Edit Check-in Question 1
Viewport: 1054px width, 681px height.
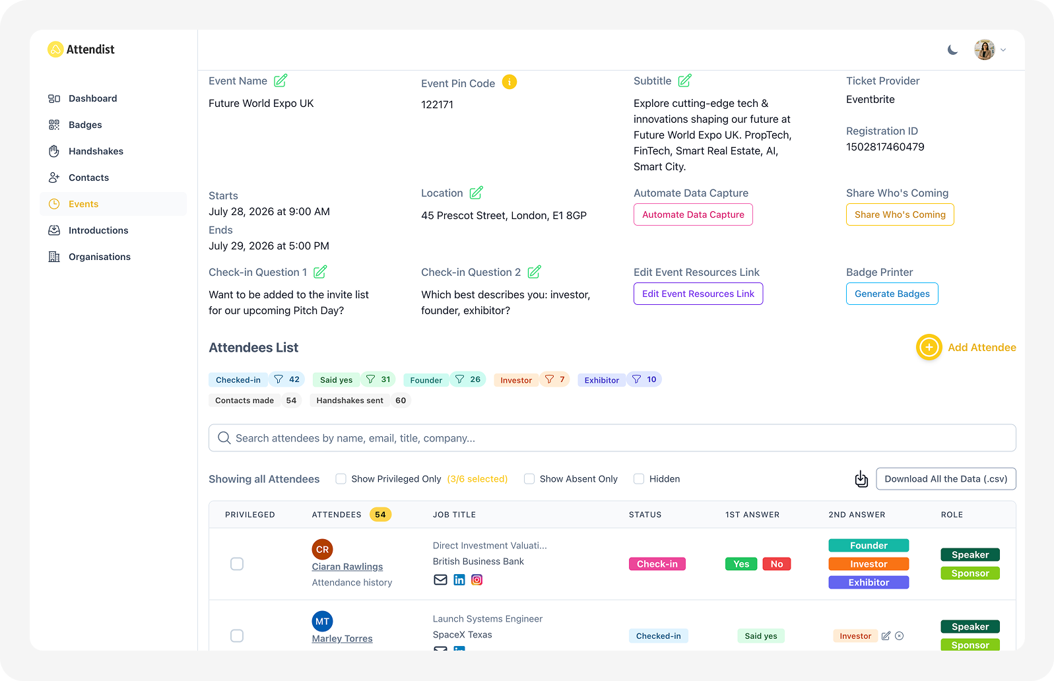(320, 272)
